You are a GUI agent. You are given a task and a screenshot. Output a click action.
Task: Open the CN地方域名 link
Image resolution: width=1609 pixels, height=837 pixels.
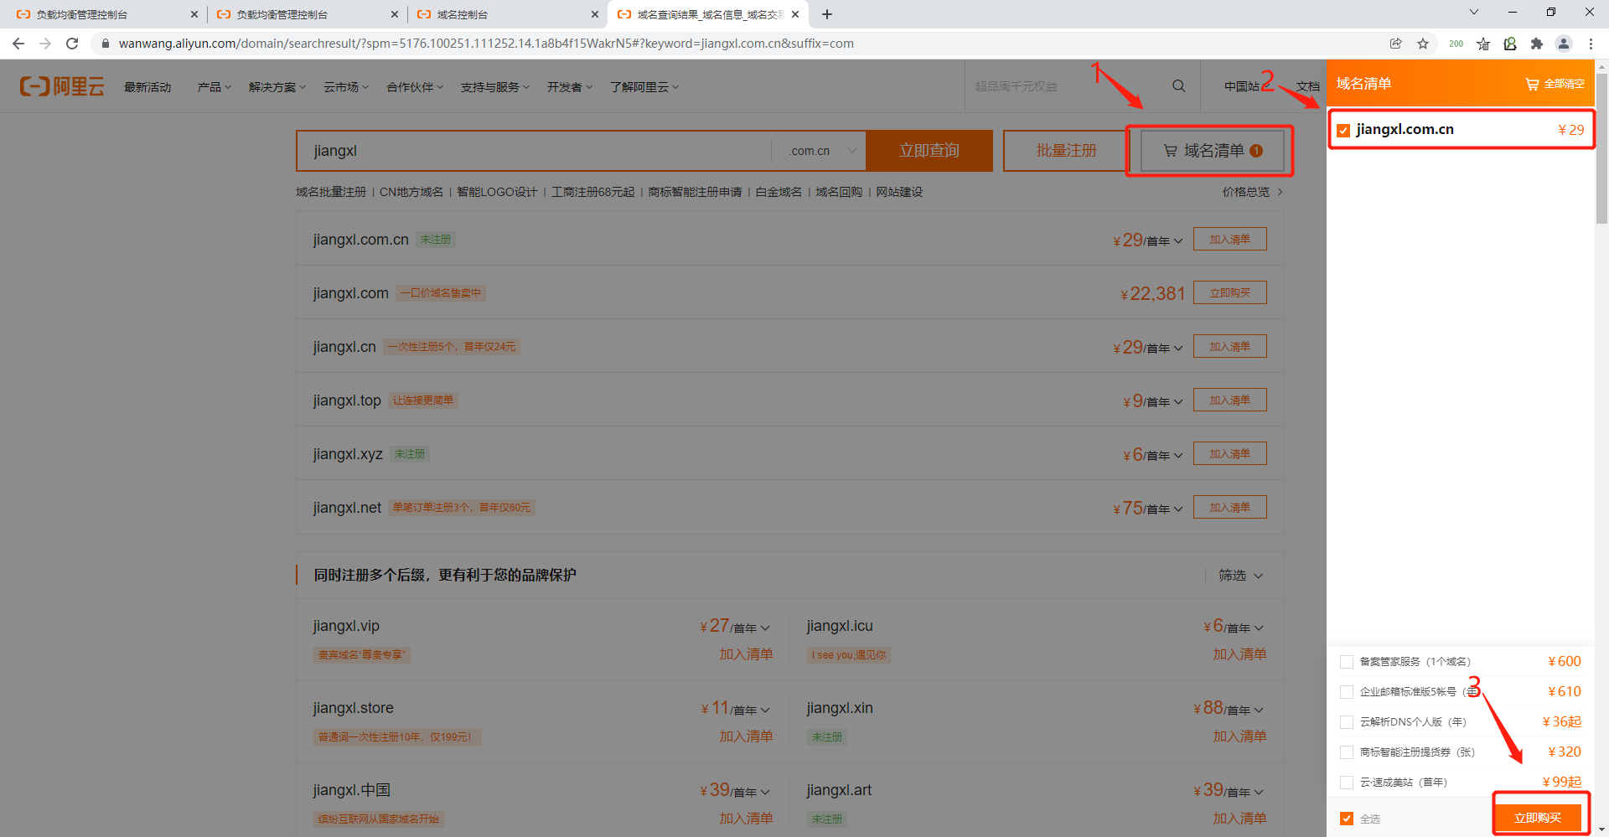click(x=411, y=192)
